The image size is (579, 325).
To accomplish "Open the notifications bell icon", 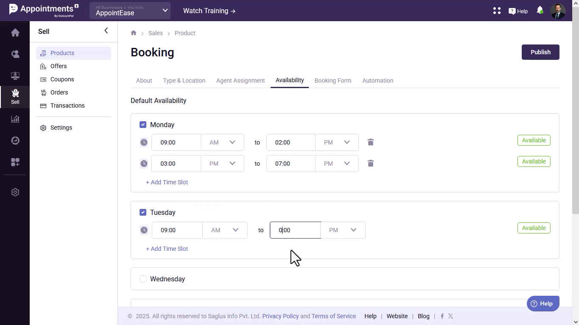I will point(540,11).
